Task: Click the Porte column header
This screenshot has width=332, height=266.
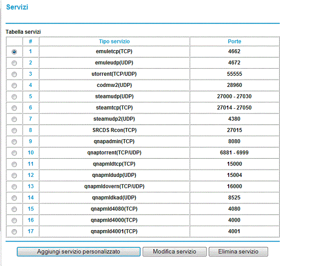Action: [x=234, y=41]
